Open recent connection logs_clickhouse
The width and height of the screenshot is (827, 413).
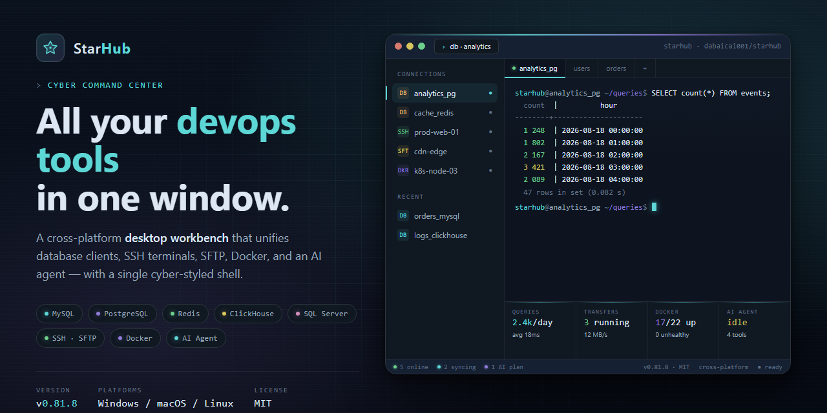point(445,236)
